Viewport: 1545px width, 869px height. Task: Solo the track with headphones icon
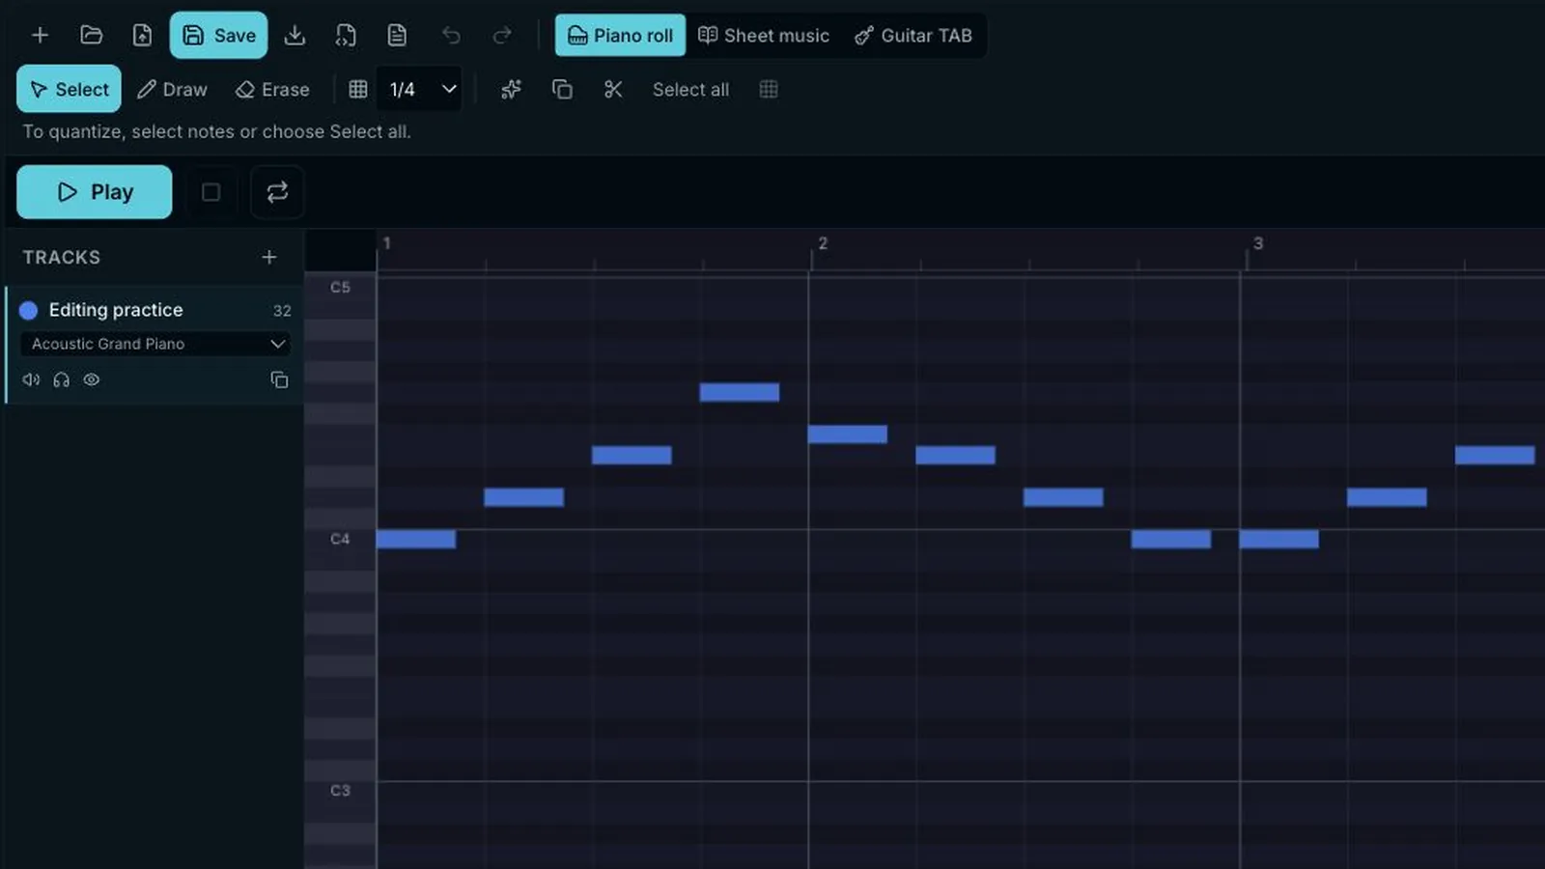[61, 379]
